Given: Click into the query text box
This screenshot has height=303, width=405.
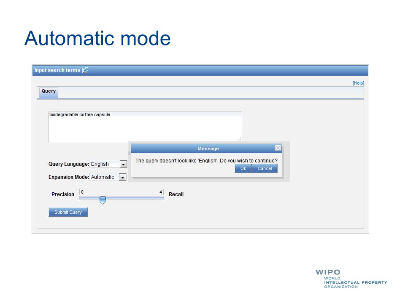Looking at the screenshot, I should tap(145, 127).
